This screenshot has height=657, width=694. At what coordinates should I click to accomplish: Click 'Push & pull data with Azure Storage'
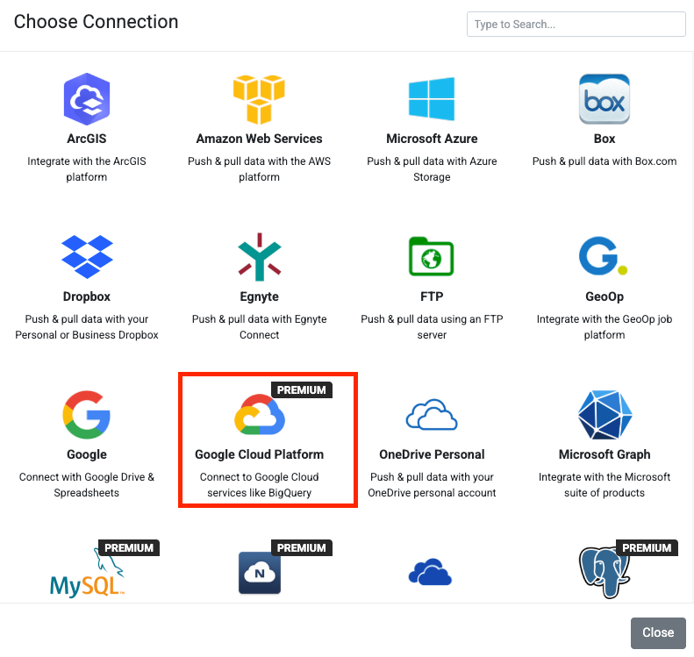click(432, 169)
